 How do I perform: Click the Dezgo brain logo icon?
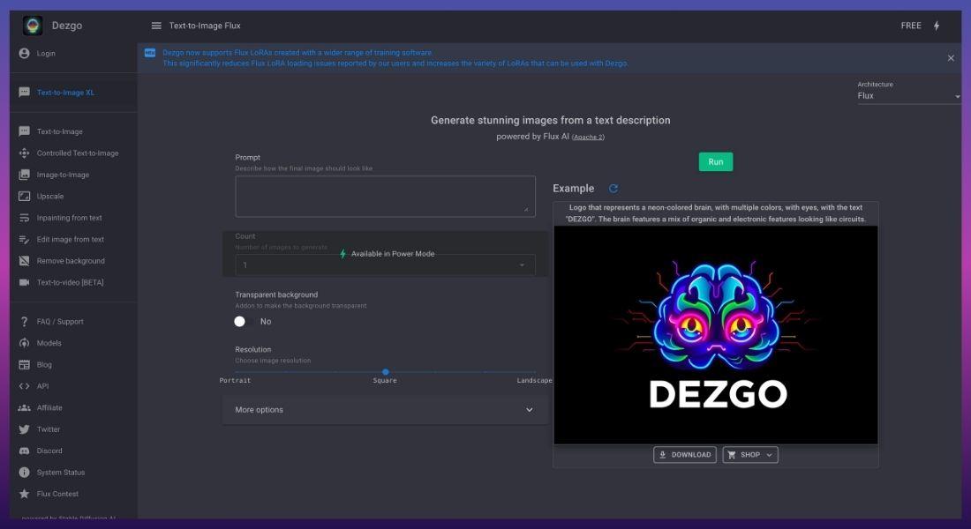click(x=33, y=26)
